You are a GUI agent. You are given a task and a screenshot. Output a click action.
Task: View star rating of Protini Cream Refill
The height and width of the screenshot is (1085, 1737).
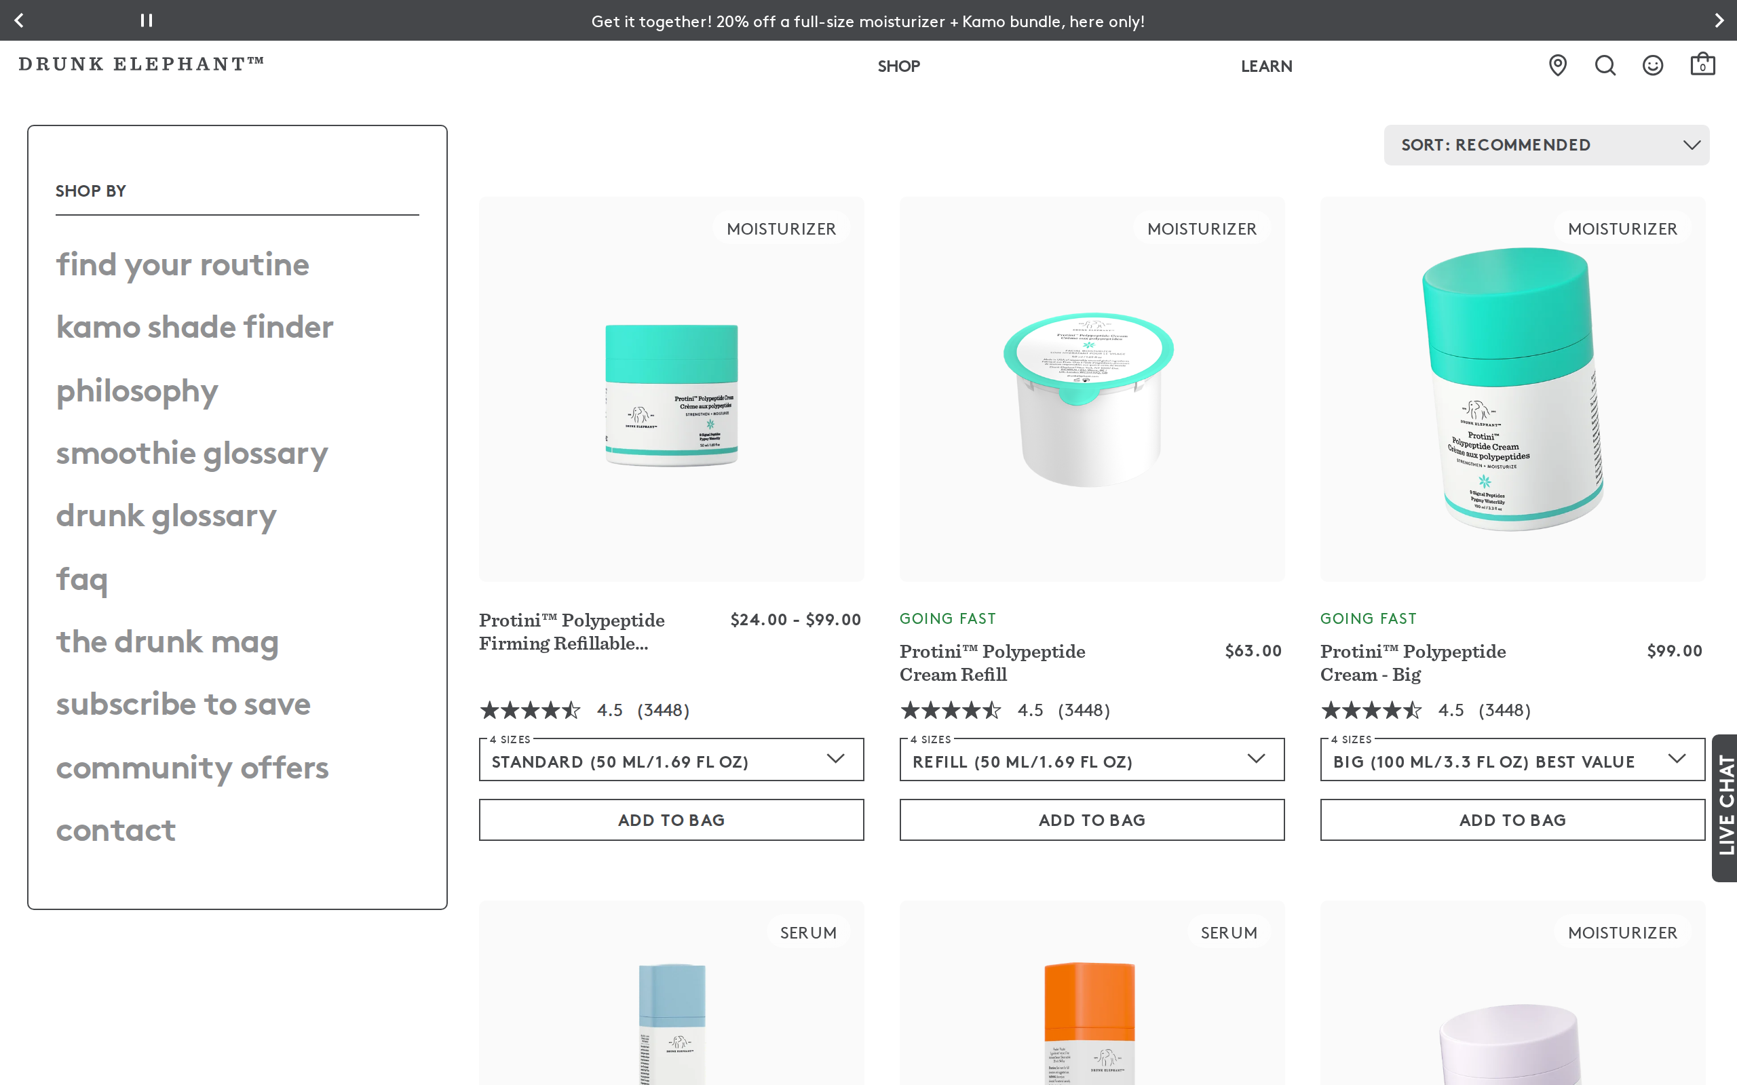click(x=951, y=711)
